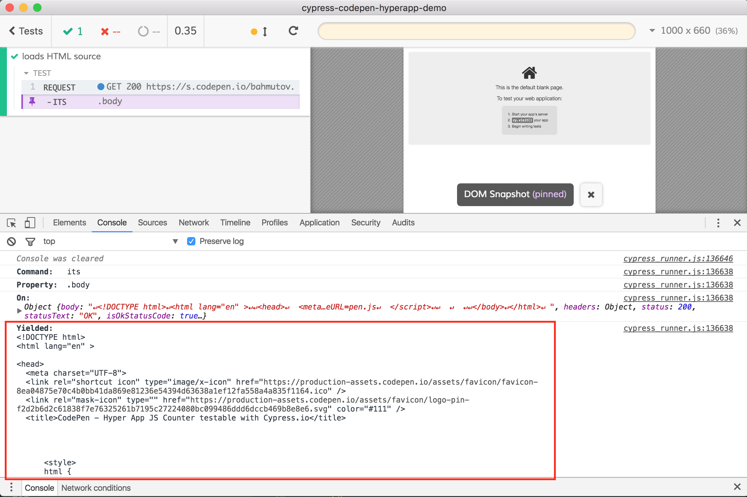Close the pinned DOM Snapshot
Screen dimensions: 747x497
coord(591,195)
